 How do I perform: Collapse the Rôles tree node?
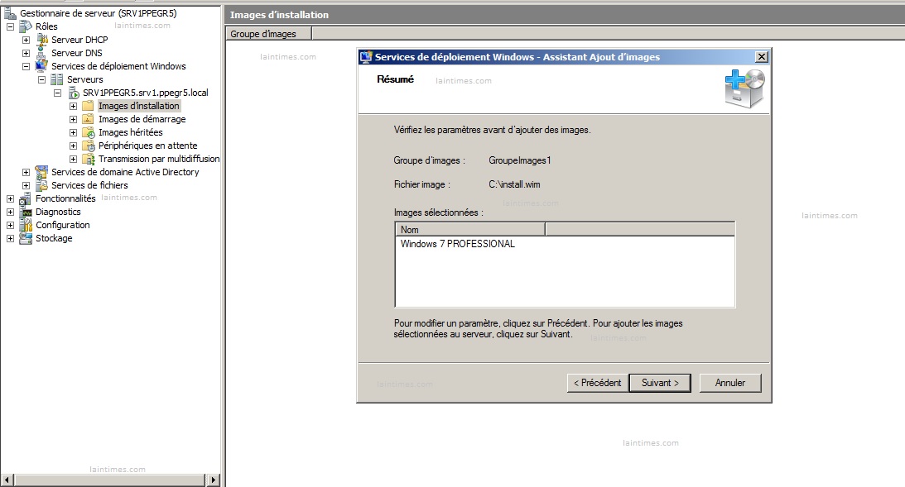(11, 26)
